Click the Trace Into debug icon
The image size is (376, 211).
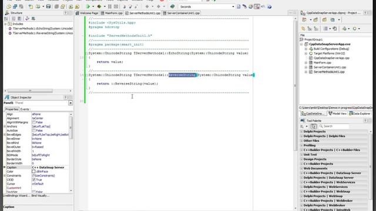coord(125,6)
